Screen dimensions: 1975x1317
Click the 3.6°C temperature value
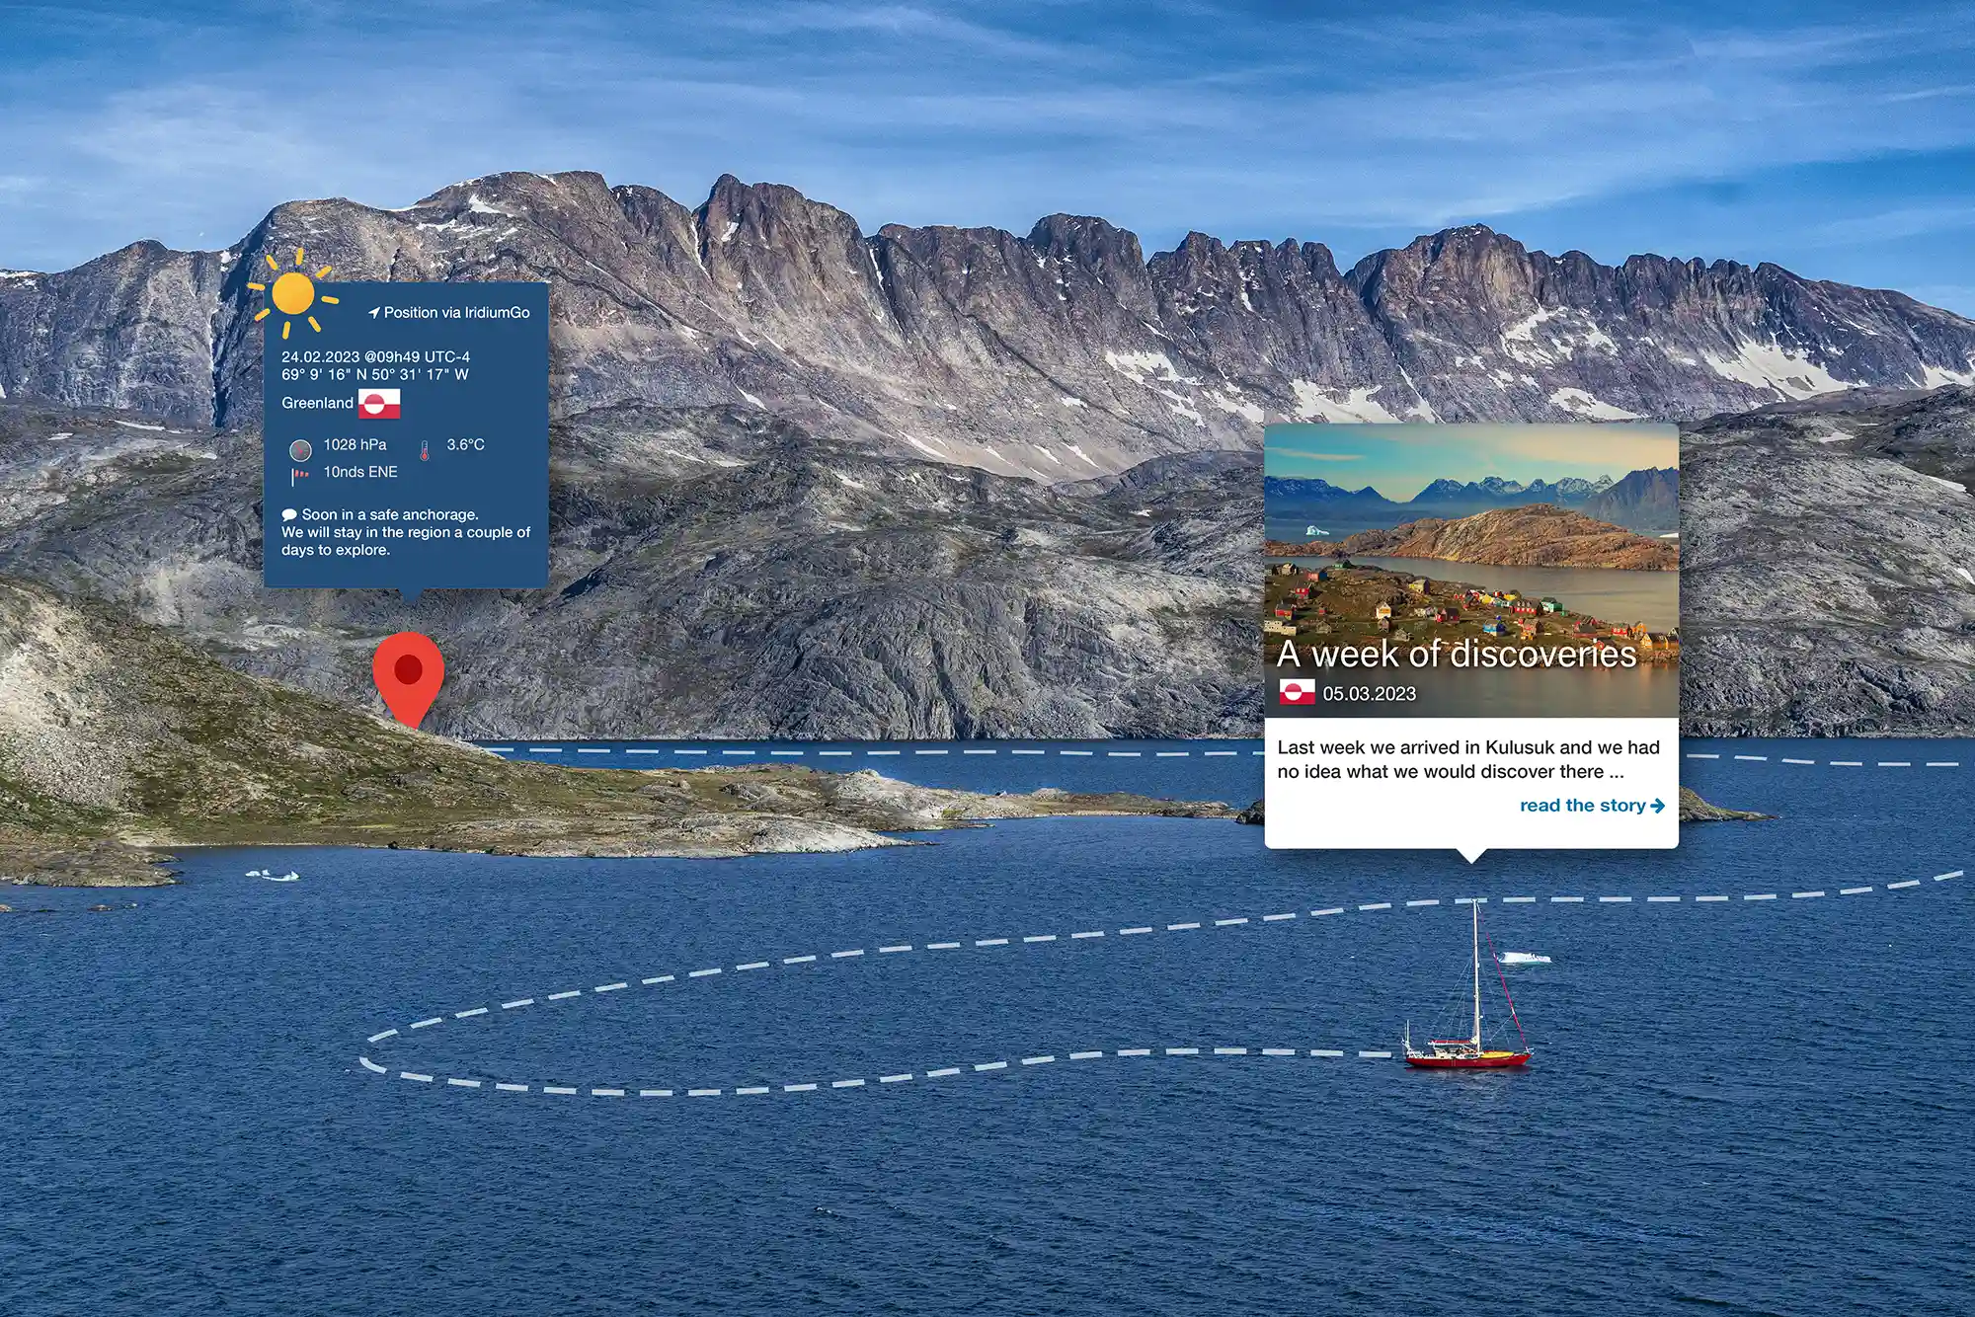tap(466, 445)
